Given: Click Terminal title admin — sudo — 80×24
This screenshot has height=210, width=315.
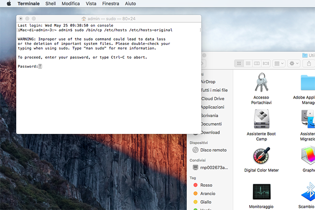Looking at the screenshot, I should [112, 19].
